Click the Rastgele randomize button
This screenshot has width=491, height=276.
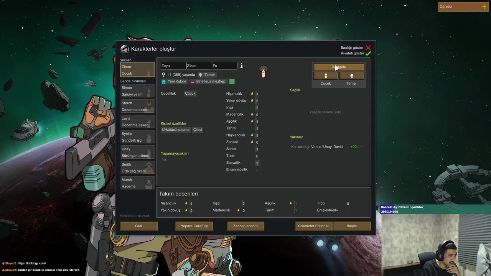click(x=339, y=67)
